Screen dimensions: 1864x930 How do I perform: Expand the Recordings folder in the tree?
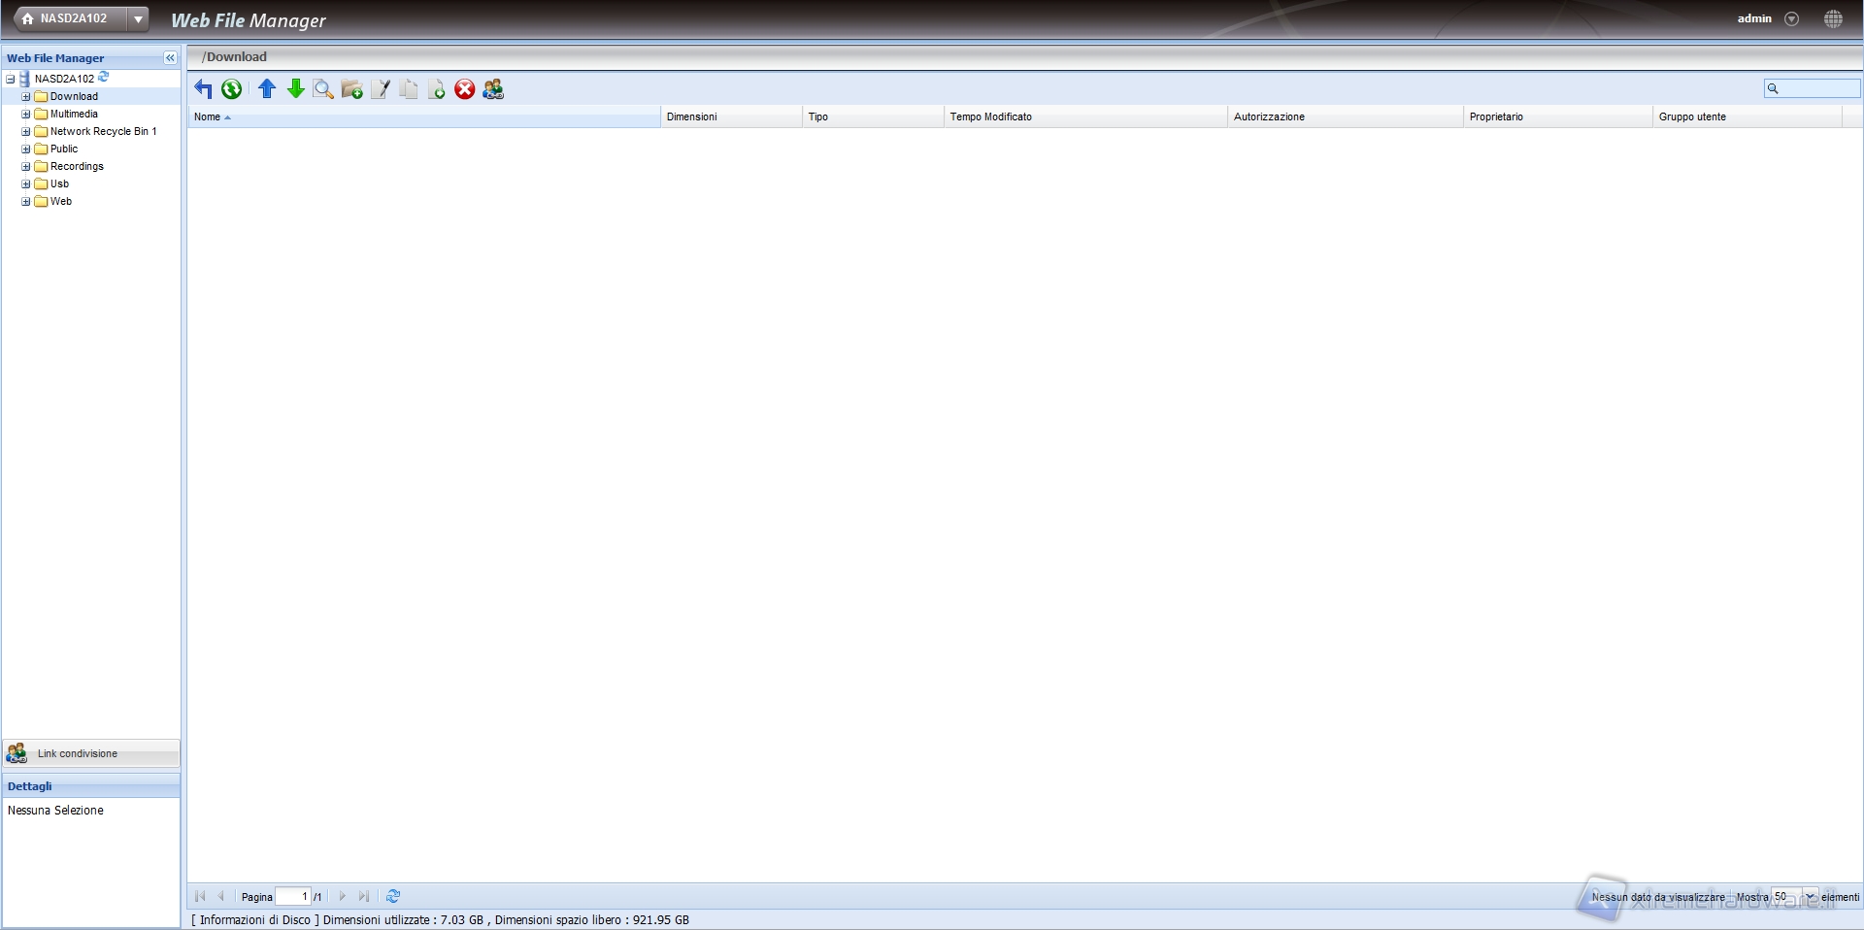(26, 167)
